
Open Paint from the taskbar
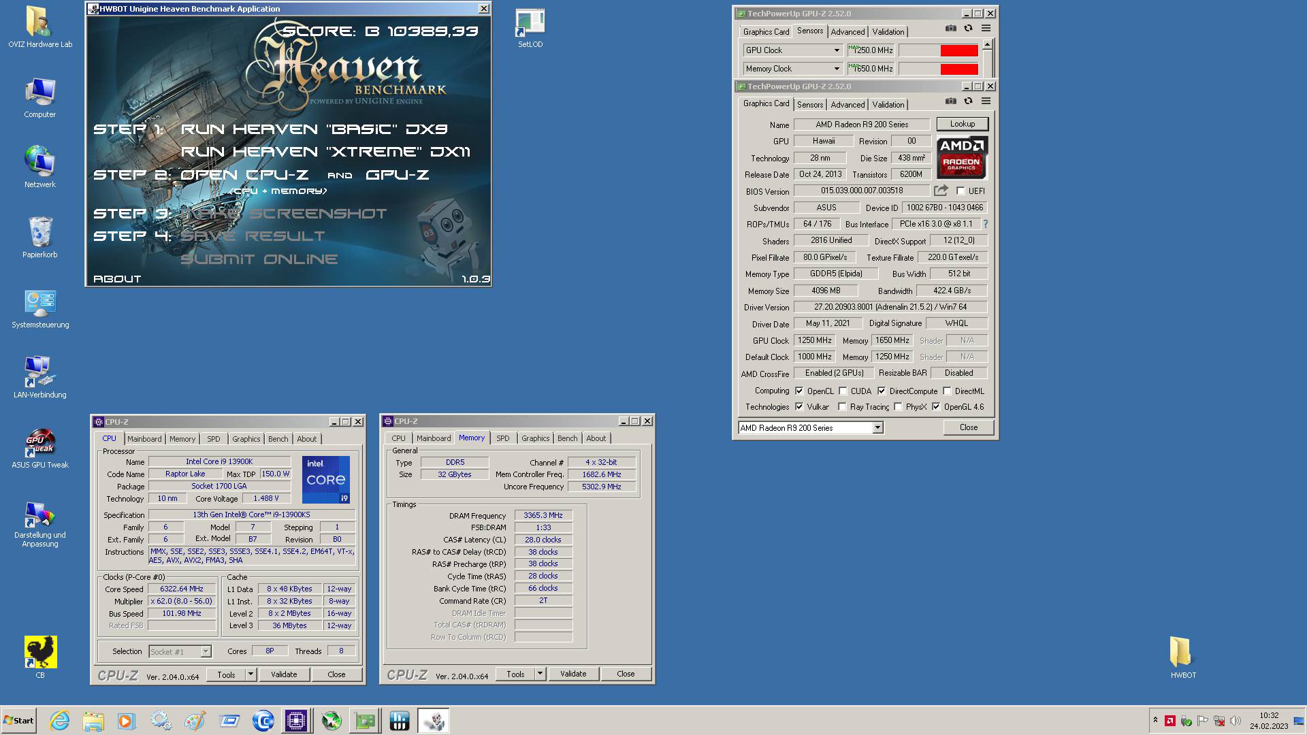pyautogui.click(x=195, y=721)
